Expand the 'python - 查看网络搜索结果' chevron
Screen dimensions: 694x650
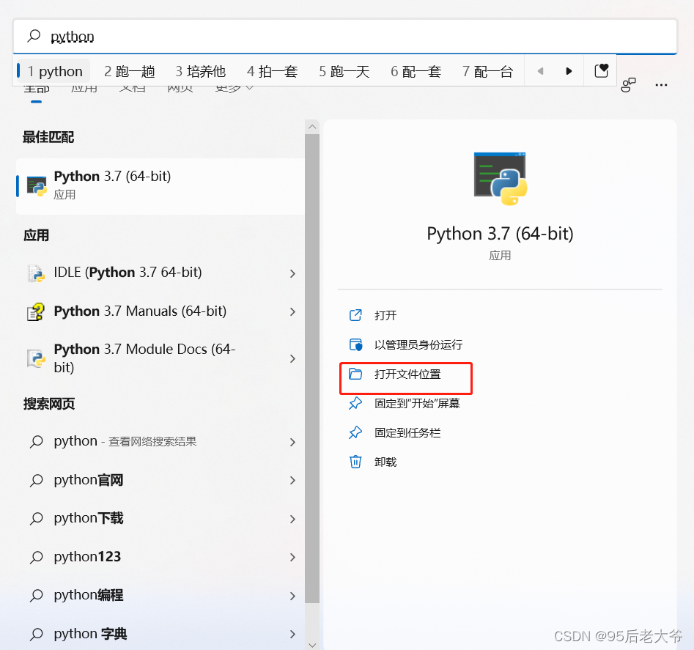point(292,442)
